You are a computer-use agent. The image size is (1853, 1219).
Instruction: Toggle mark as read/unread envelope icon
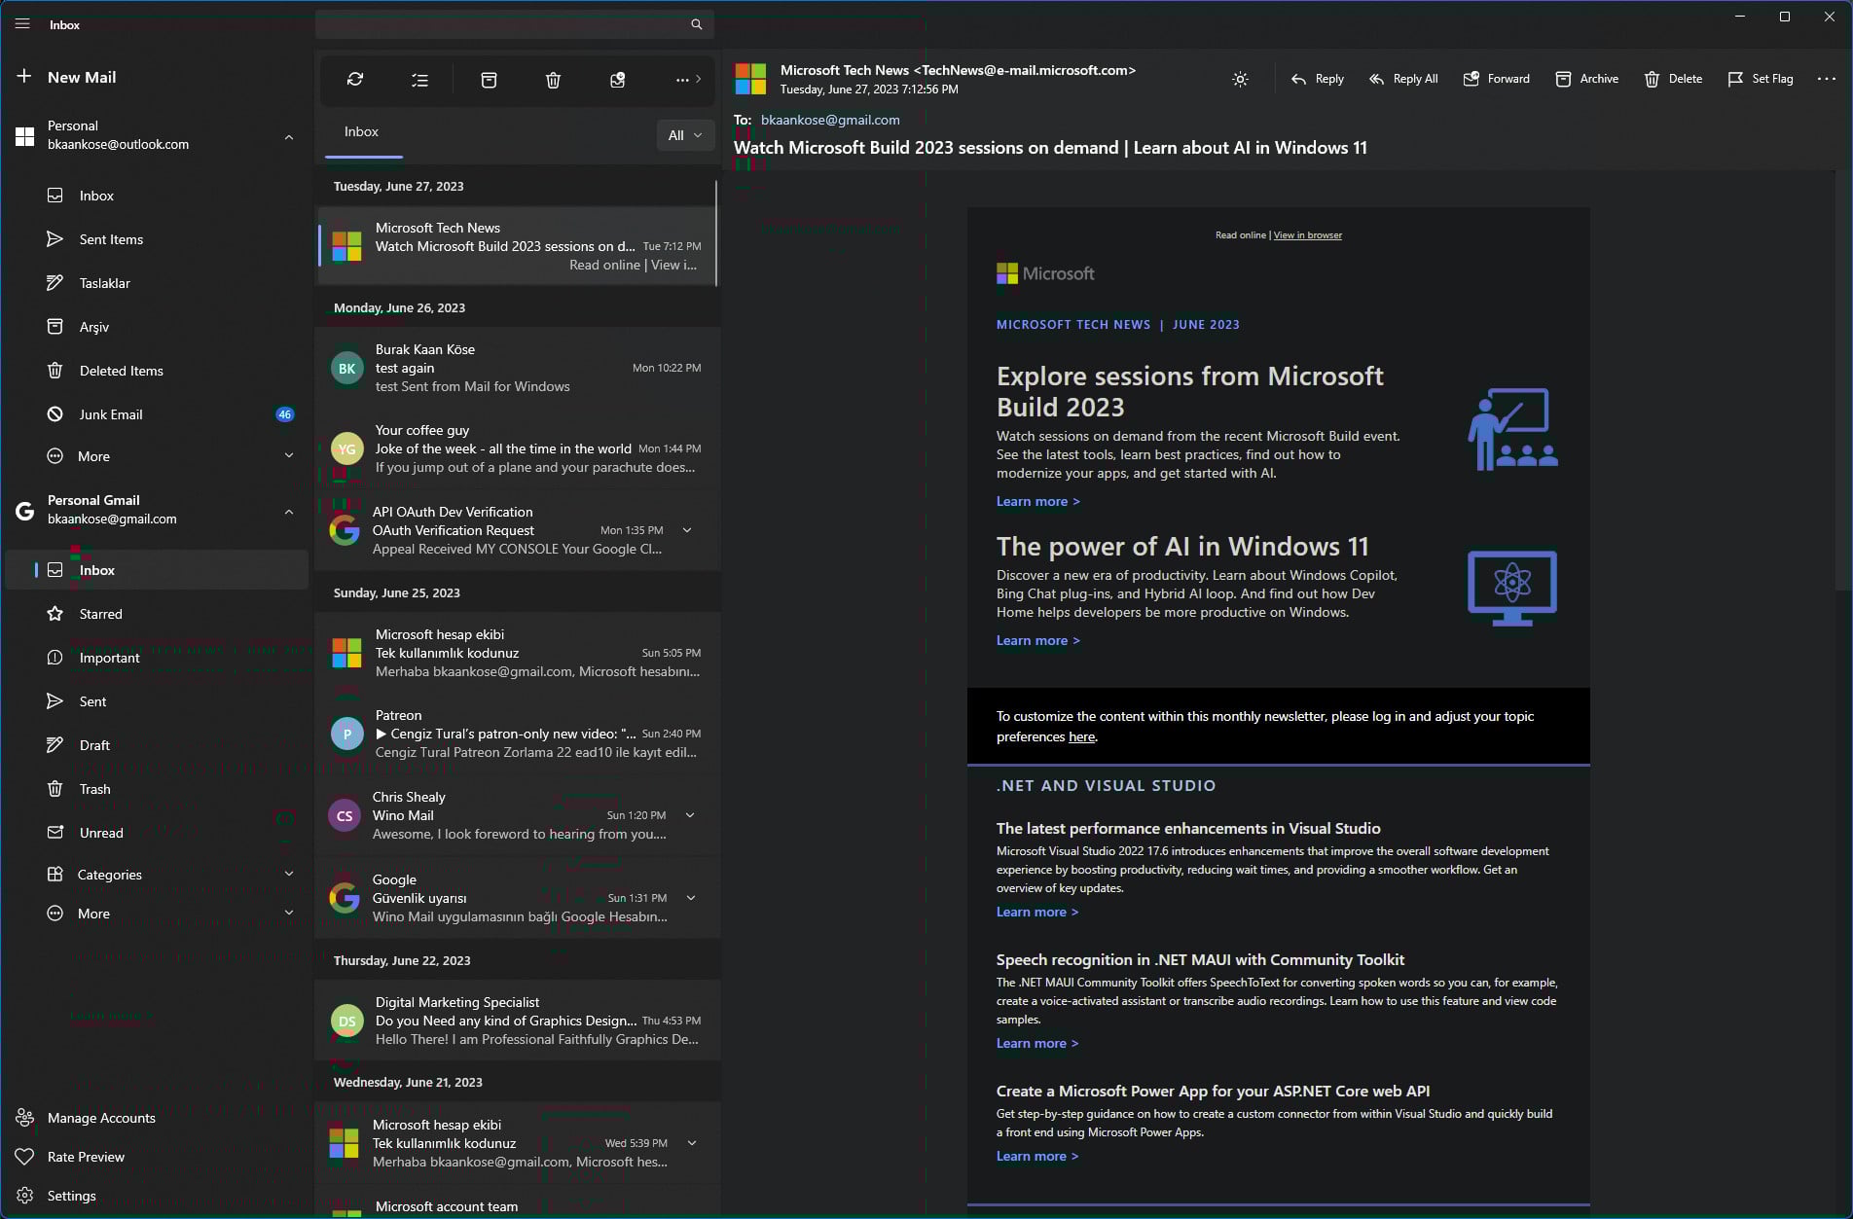pos(617,80)
